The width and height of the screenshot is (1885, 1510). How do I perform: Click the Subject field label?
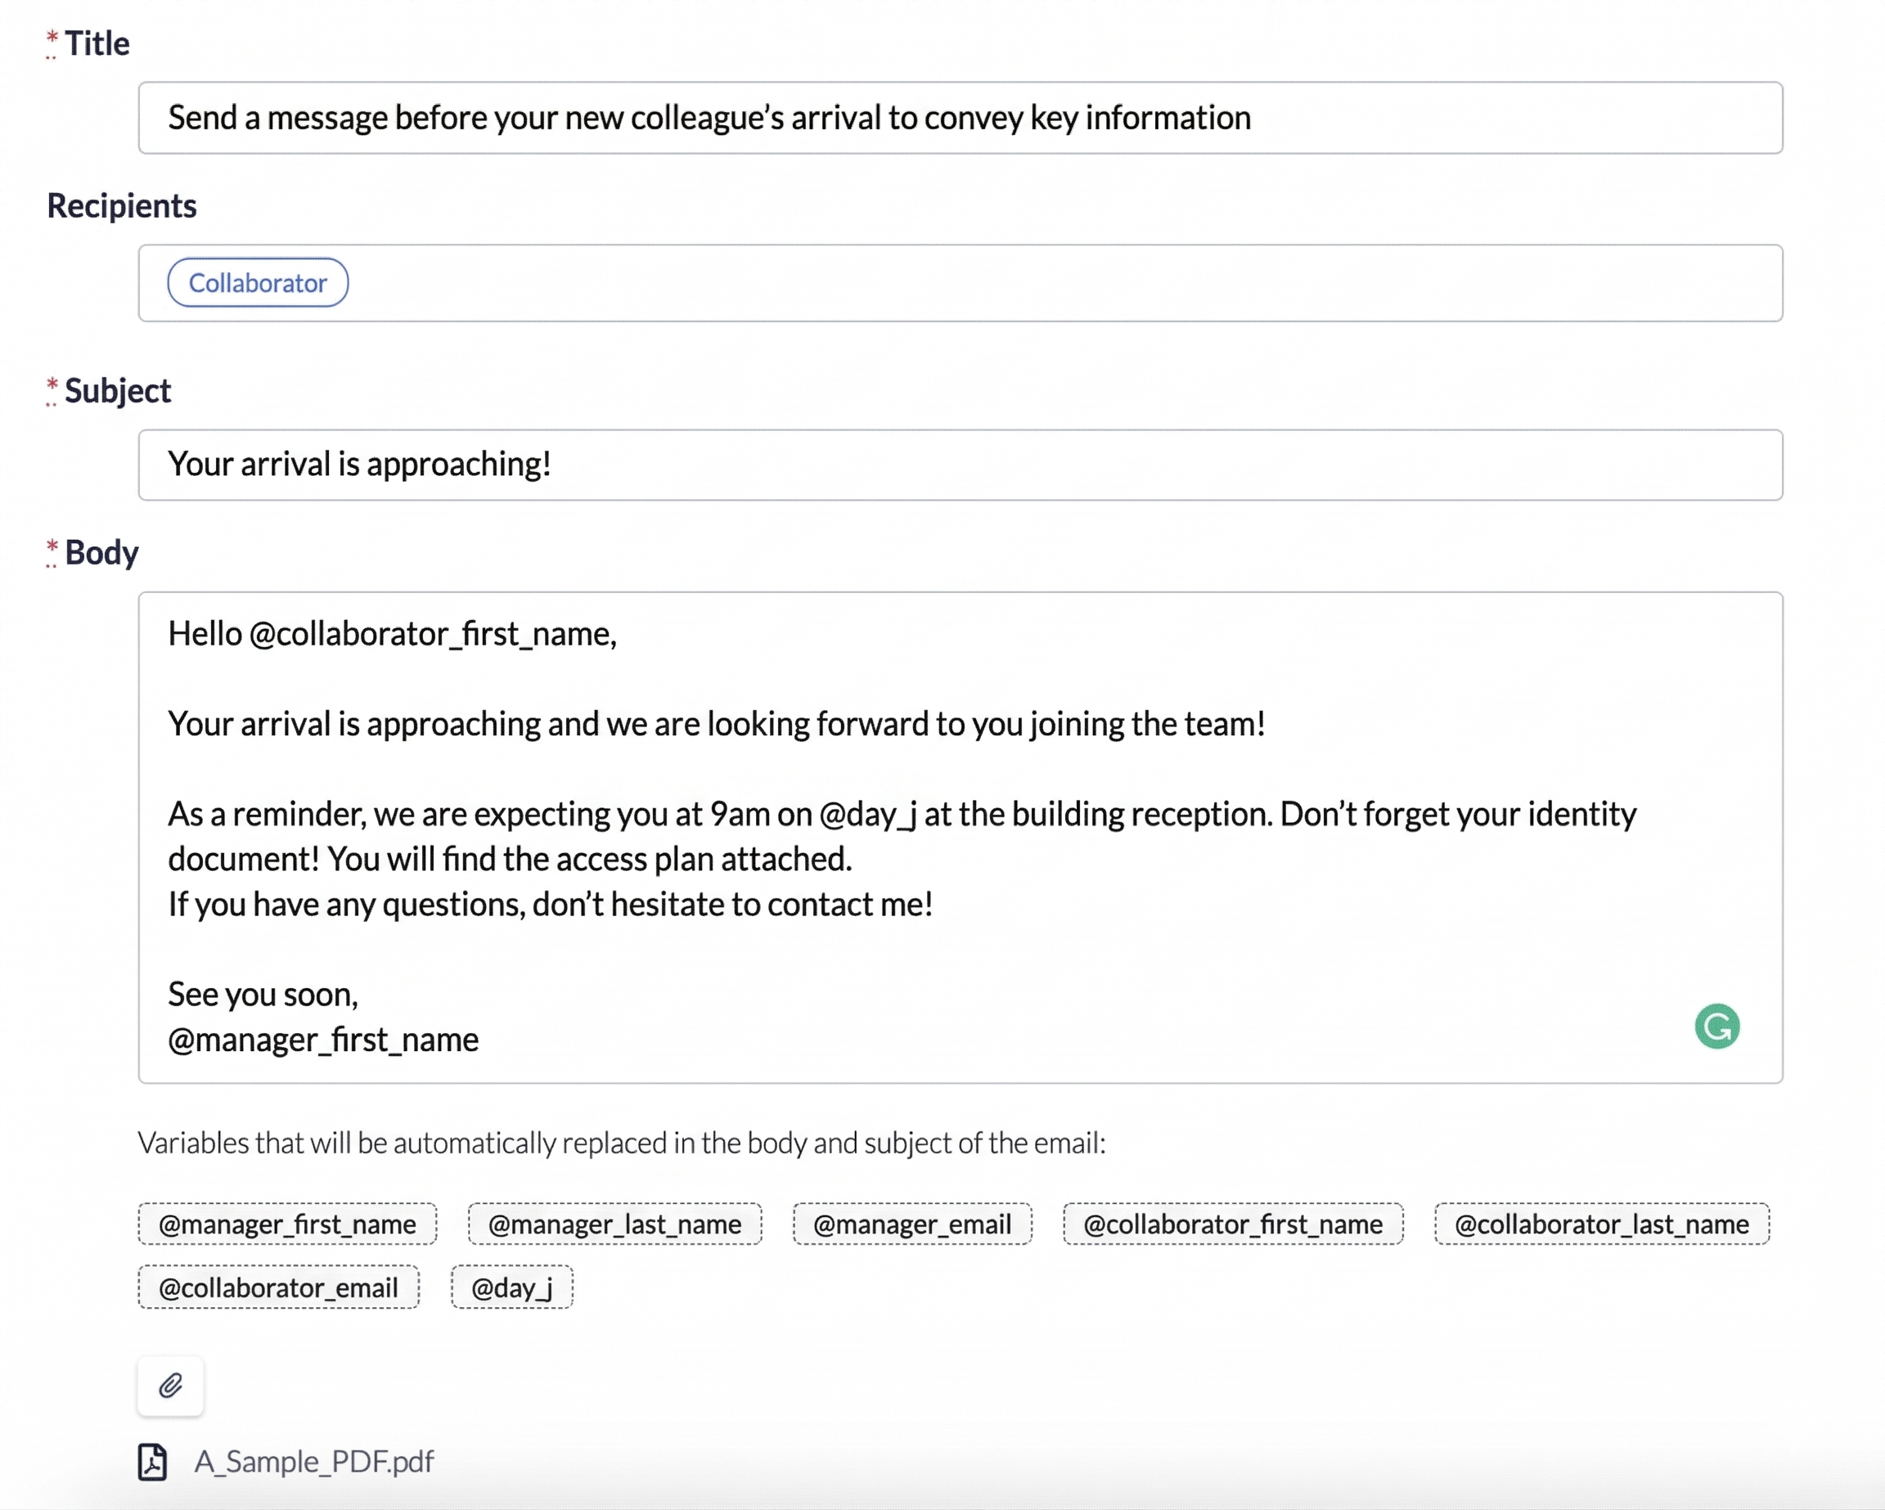118,391
